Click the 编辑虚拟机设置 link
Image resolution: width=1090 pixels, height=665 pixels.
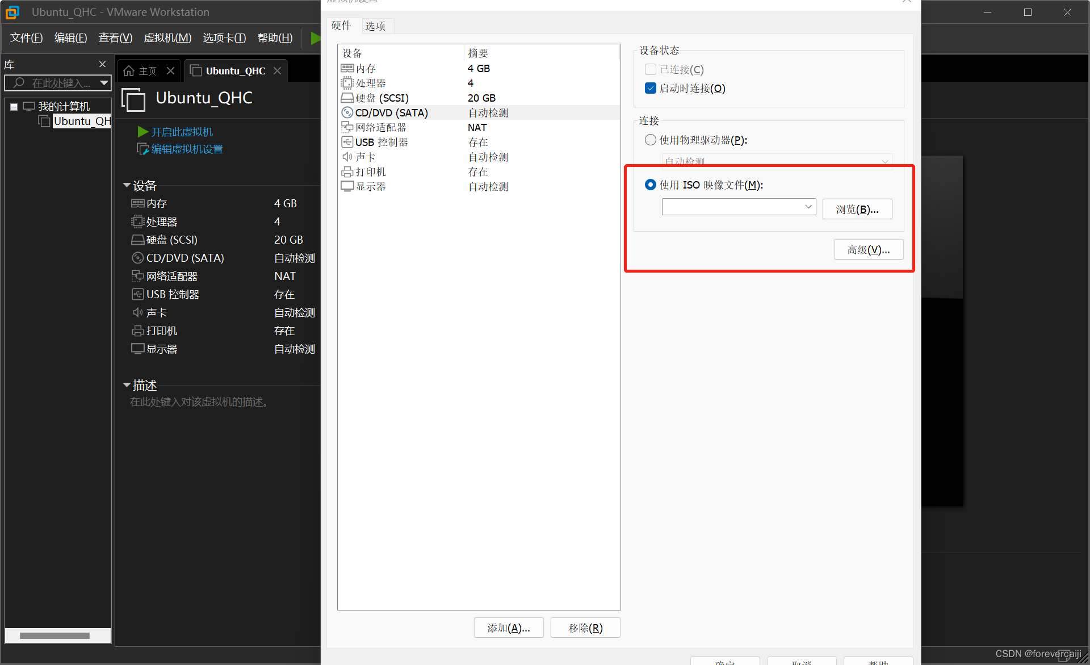[187, 149]
